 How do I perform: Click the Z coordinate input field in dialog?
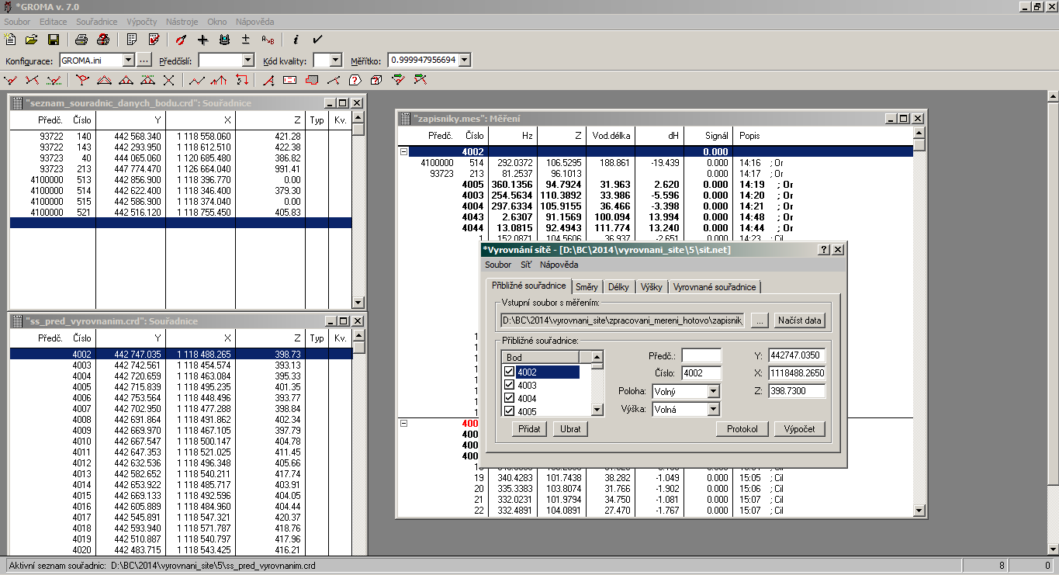[x=797, y=391]
